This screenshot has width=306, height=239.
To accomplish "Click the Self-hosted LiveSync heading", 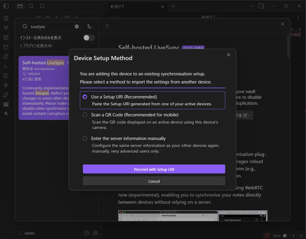I will (149, 47).
